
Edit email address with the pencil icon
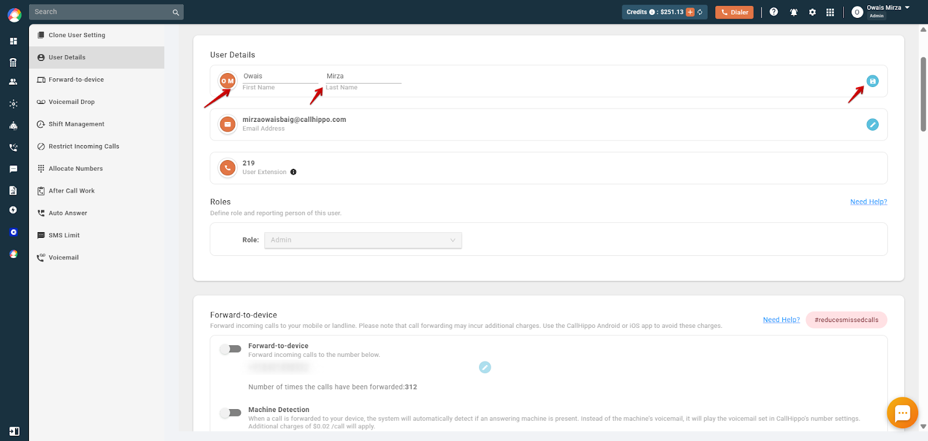pos(872,125)
